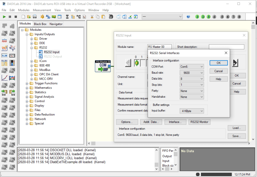
Task: Click the Short description input field
Action: coord(227,47)
